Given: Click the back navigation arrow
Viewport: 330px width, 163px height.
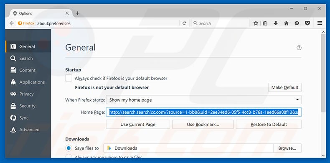Looking at the screenshot, I should [x=12, y=23].
